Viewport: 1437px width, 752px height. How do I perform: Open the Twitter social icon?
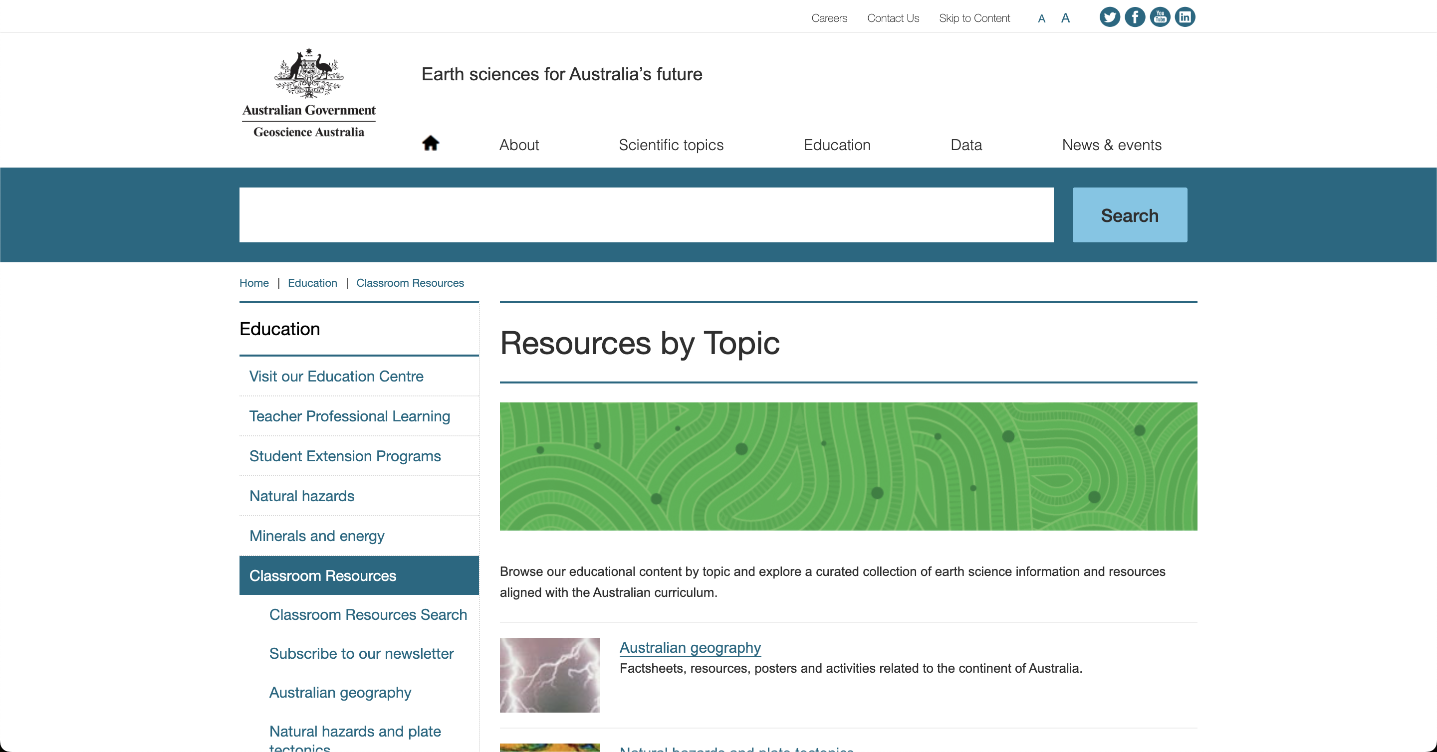coord(1110,17)
